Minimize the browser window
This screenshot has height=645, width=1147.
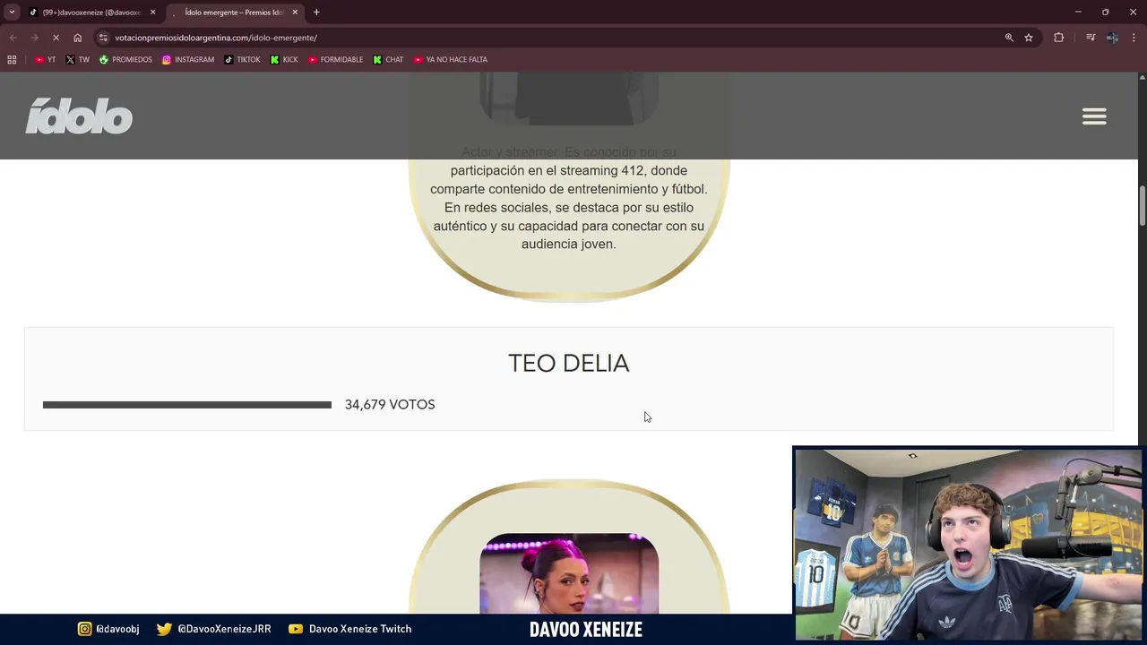(1078, 13)
